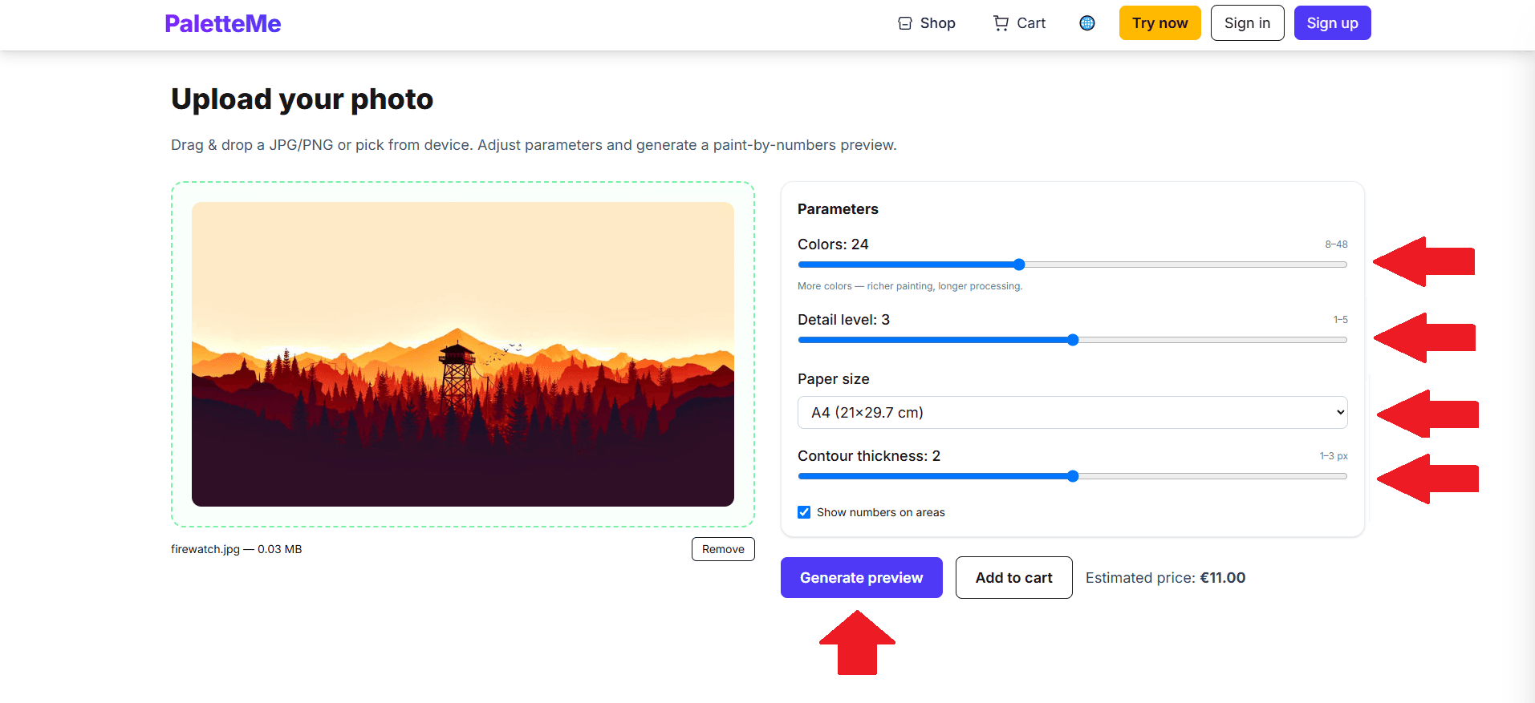The image size is (1535, 703).
Task: Remove the uploaded firewatch.jpg file
Action: 723,549
